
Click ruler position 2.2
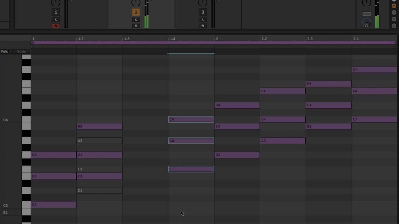(x=264, y=39)
